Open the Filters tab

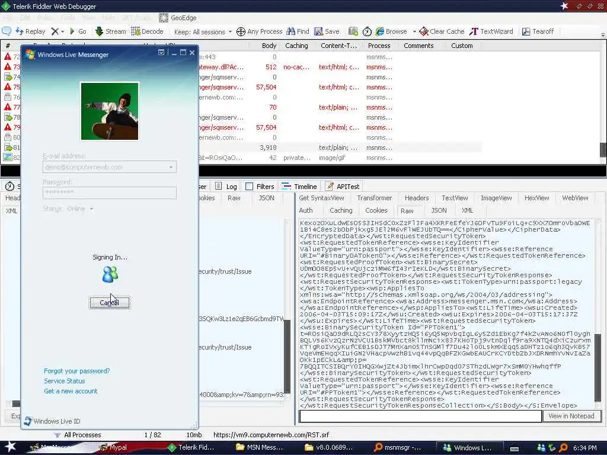click(260, 187)
